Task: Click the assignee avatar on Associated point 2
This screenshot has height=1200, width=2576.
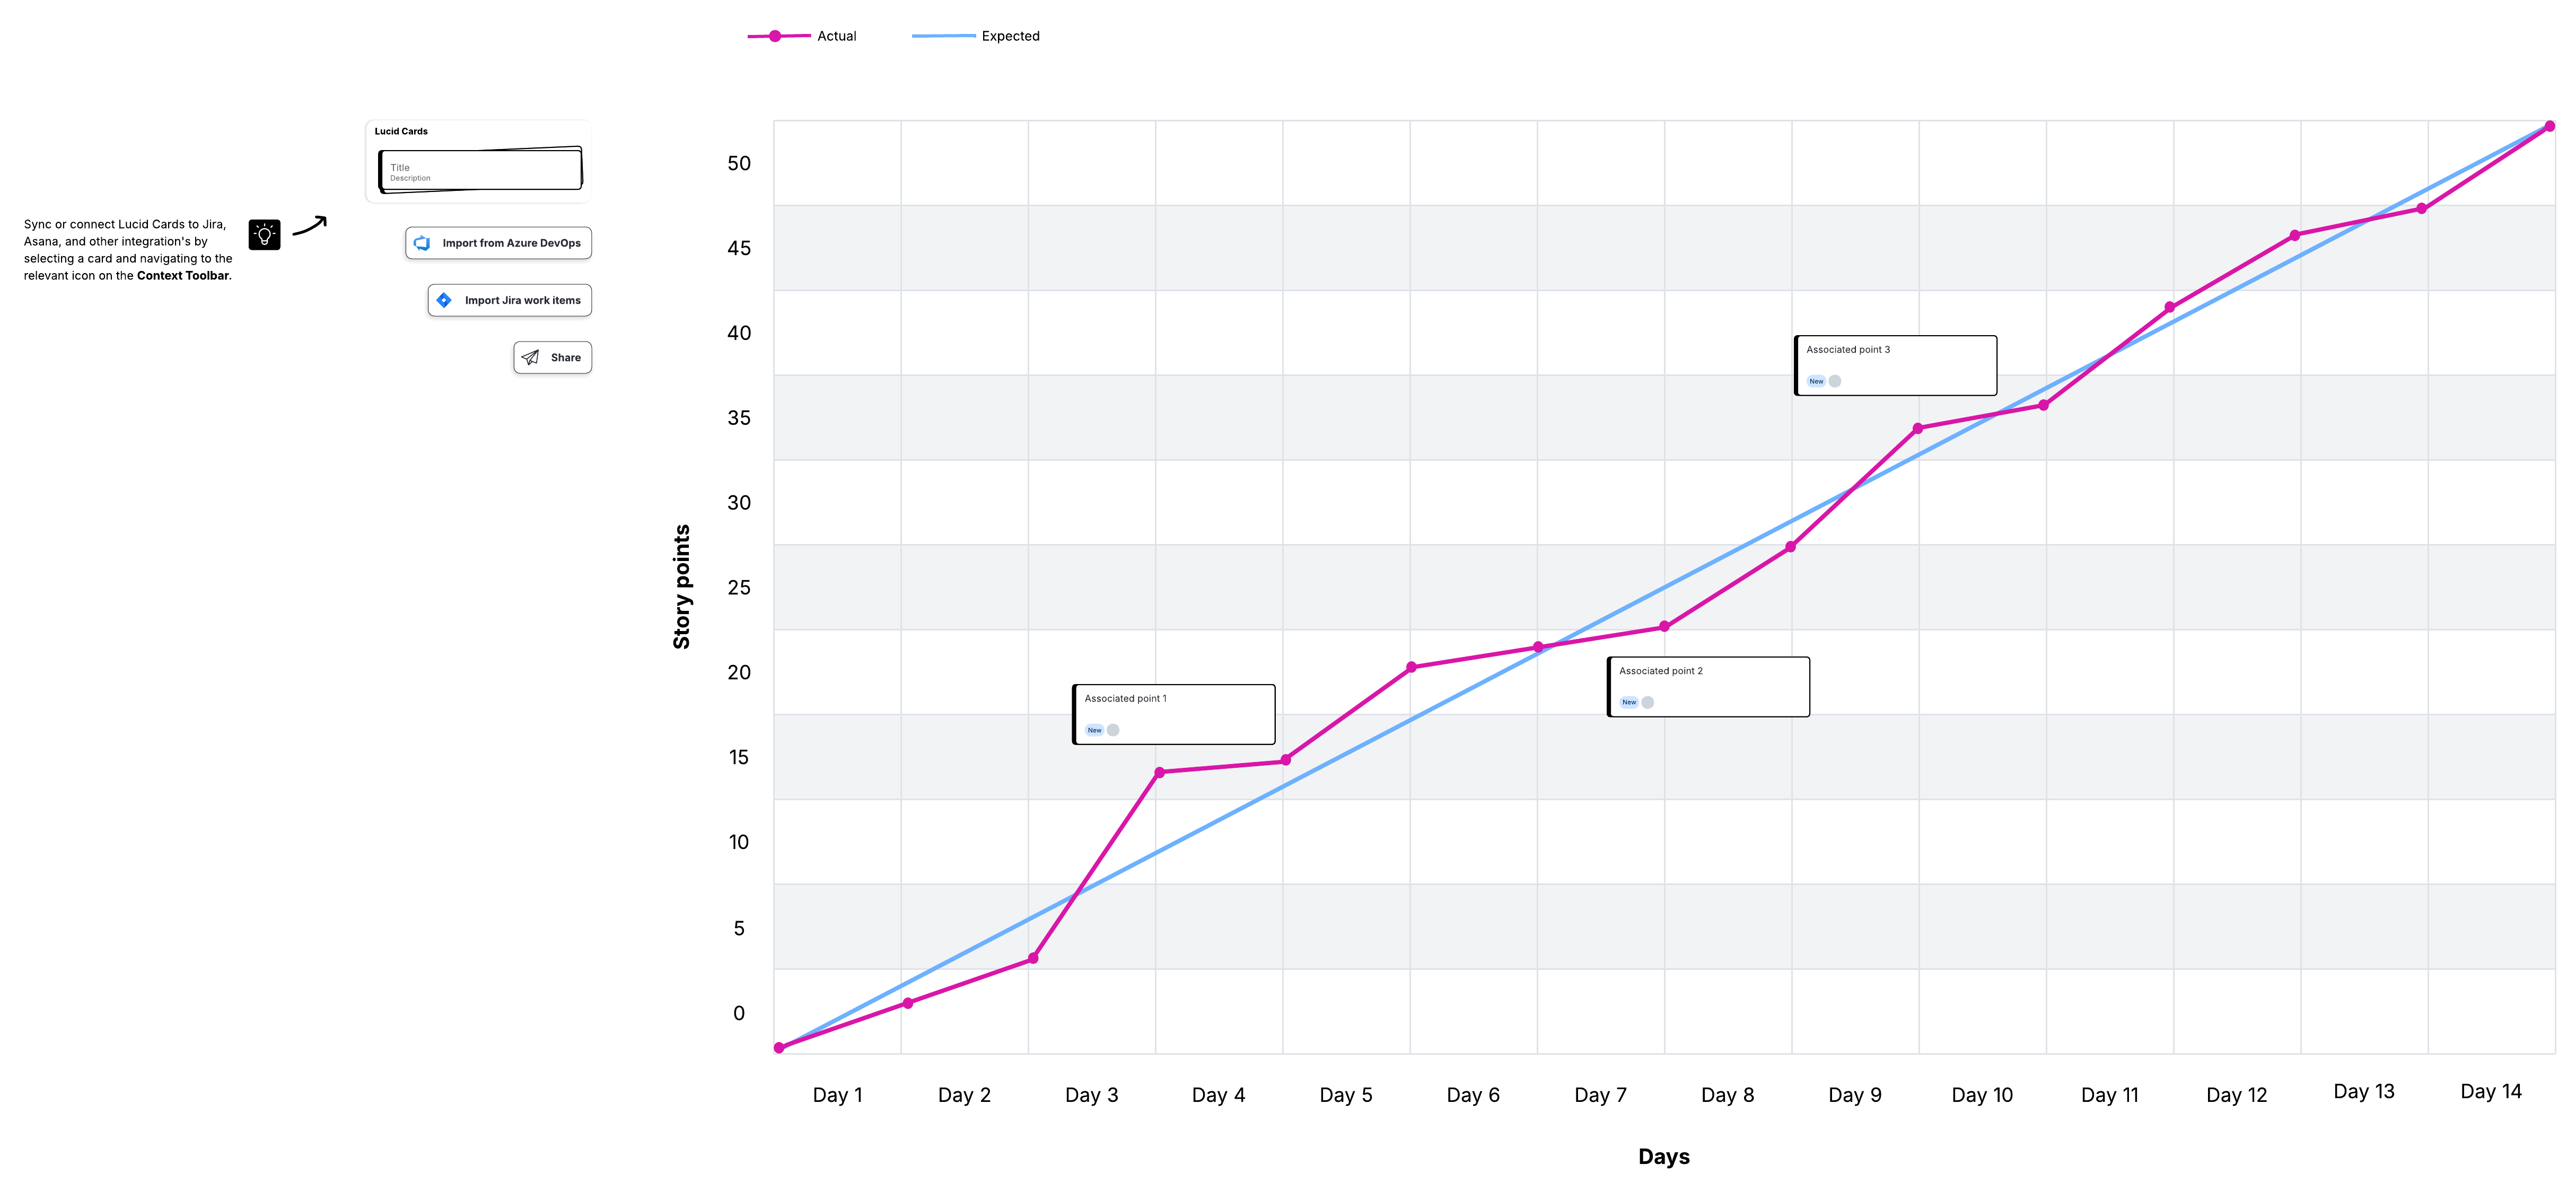Action: coord(1647,702)
